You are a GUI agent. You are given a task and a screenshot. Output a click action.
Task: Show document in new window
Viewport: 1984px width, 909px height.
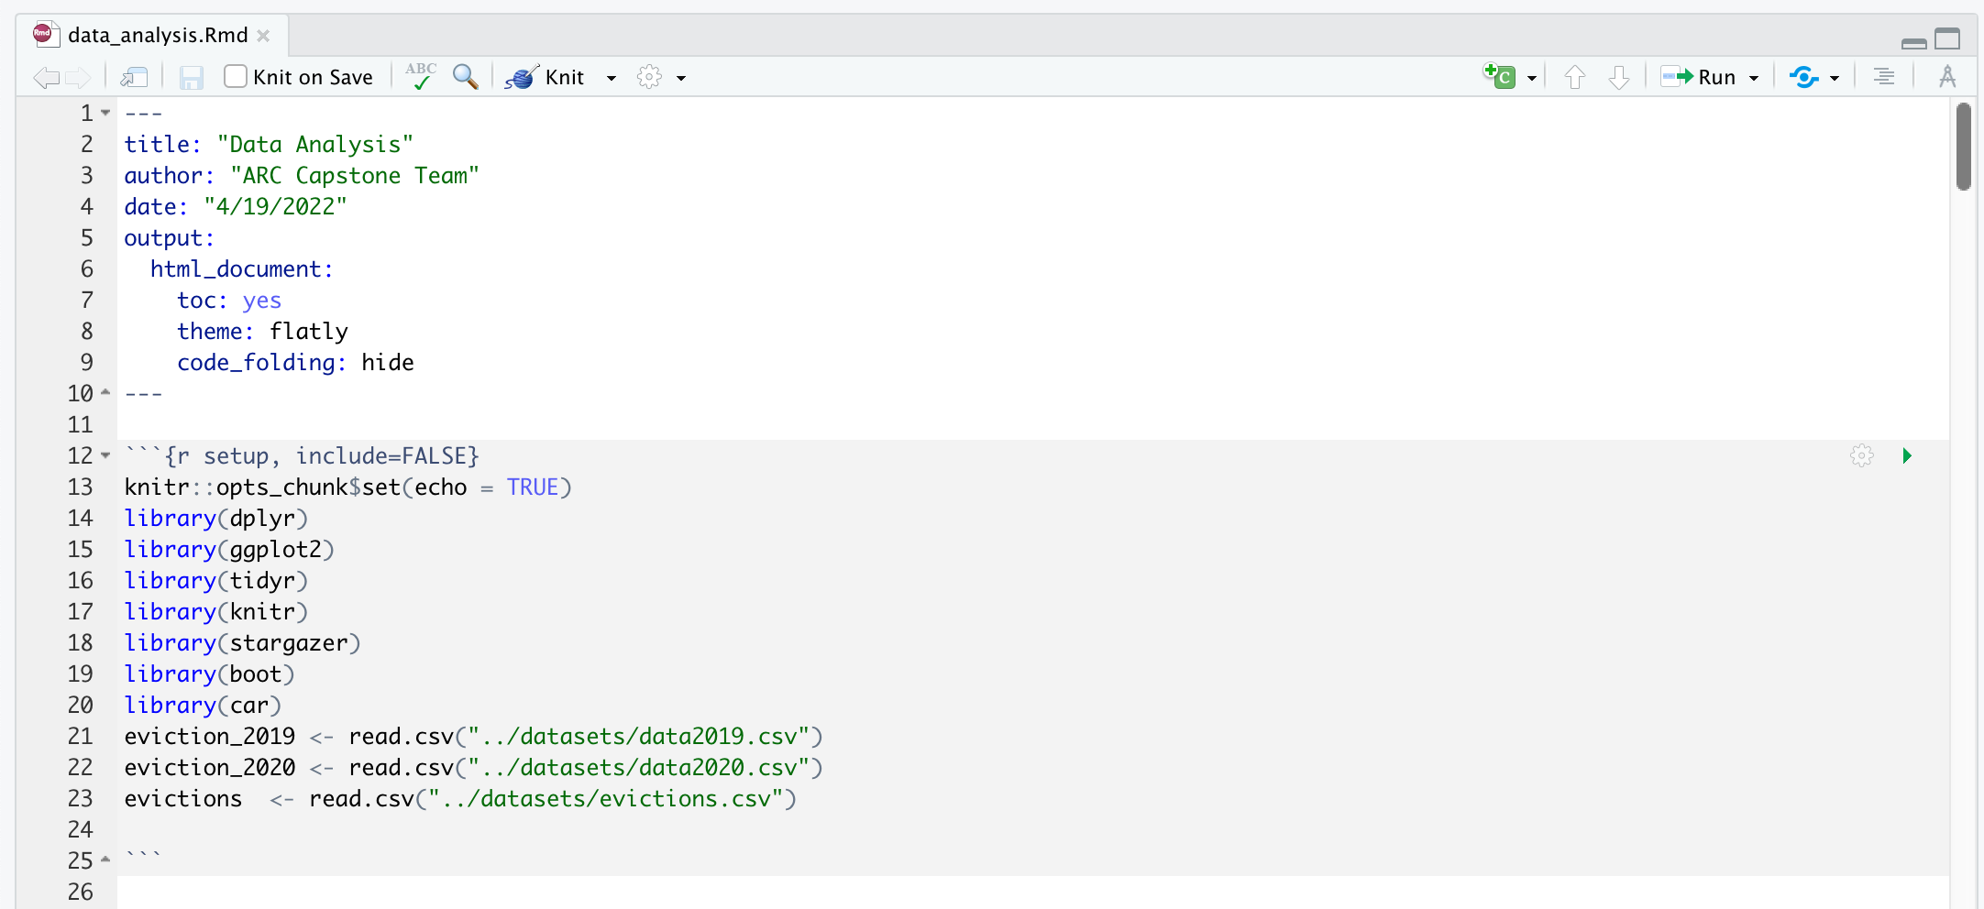point(134,78)
